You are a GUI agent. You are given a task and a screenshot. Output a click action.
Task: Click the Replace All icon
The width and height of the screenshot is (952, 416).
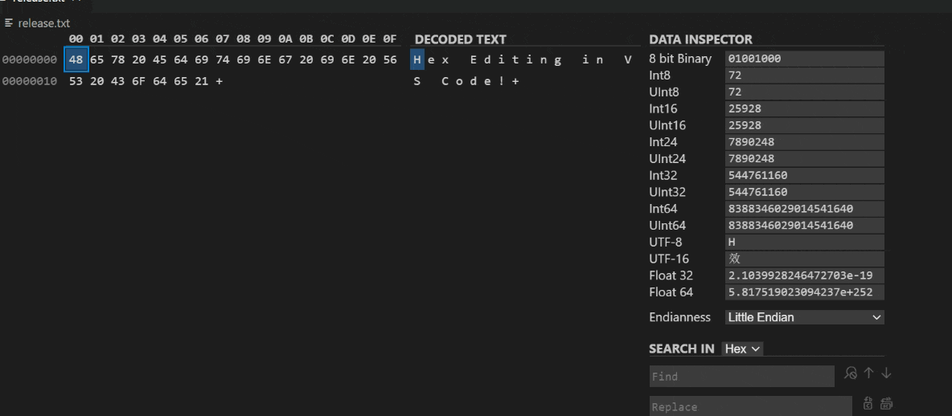[887, 403]
